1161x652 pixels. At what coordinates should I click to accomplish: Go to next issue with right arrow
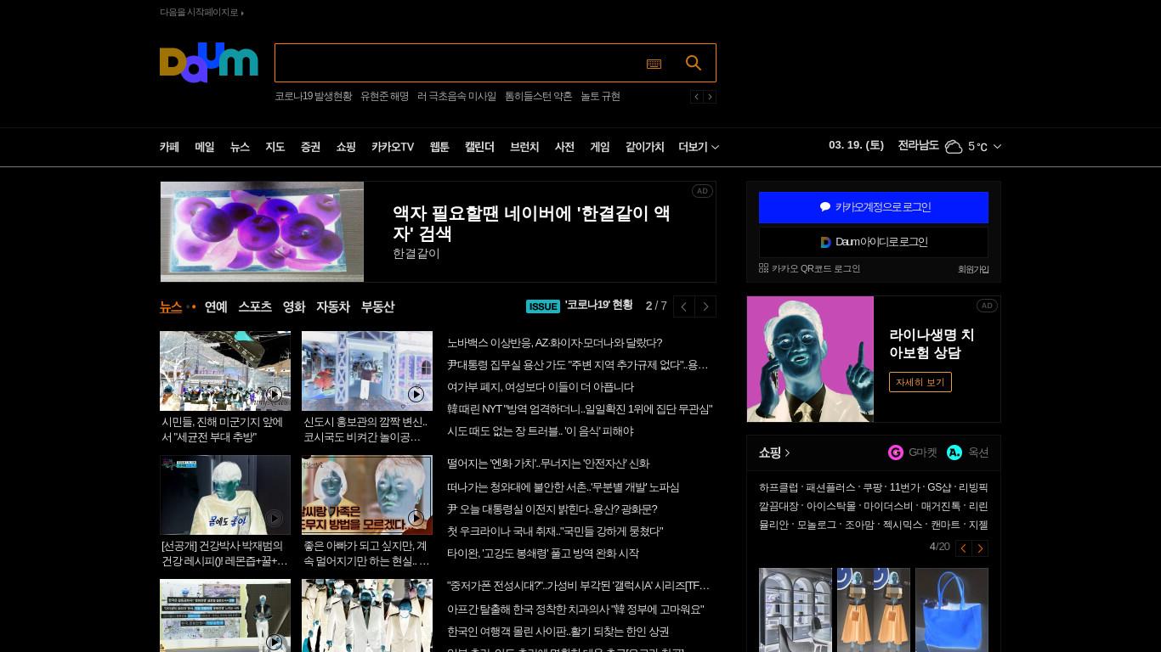click(x=705, y=306)
